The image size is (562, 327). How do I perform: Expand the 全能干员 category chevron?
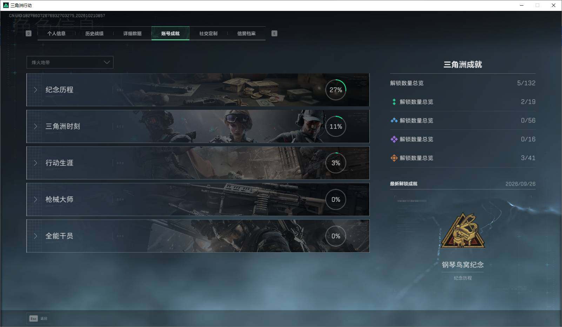pyautogui.click(x=35, y=236)
